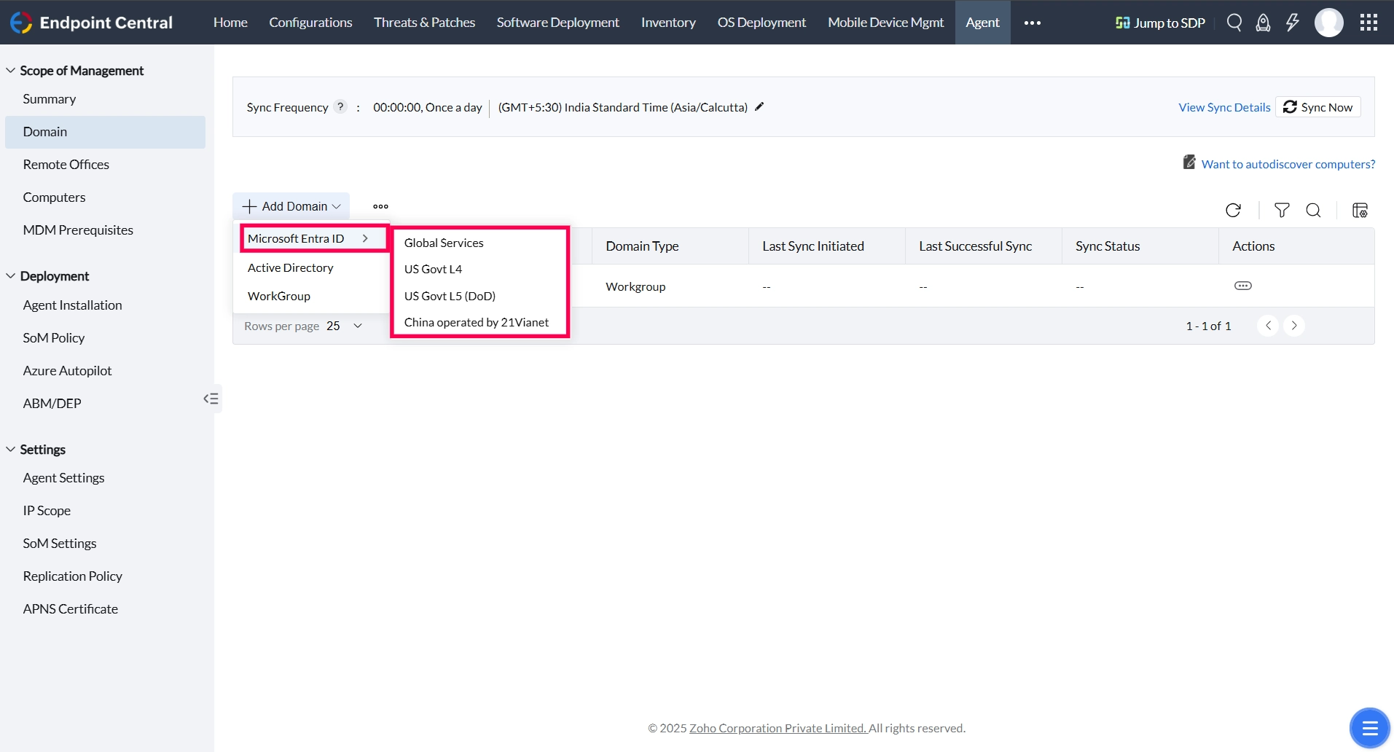Open the column chooser icon
The width and height of the screenshot is (1394, 752).
click(x=1360, y=211)
